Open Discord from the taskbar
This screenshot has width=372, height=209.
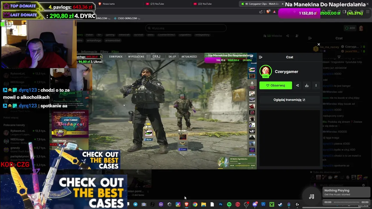(x=255, y=204)
